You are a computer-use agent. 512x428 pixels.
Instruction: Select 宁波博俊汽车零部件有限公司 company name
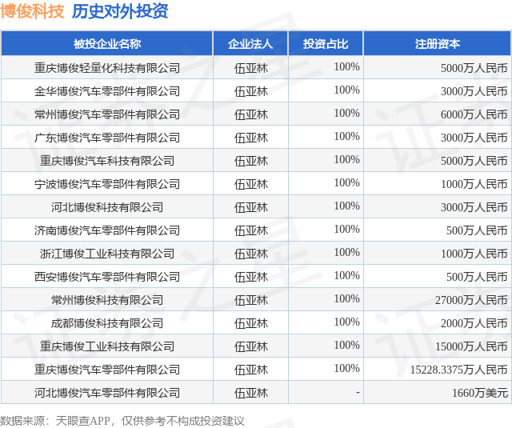(107, 184)
